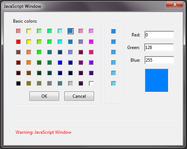Select the dark maroon-red swatch starting the fourth row
Screen dimensions: 187x149
[x=18, y=63]
